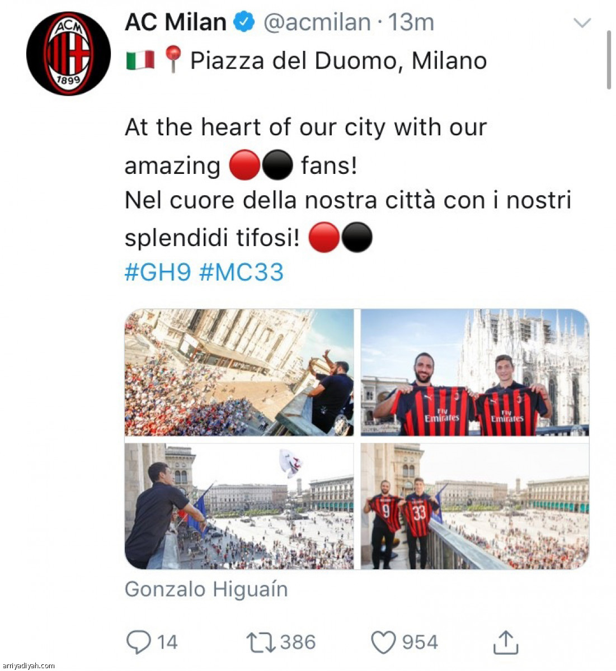This screenshot has width=616, height=671.
Task: Click the vertical scrollbar thumb
Action: (609, 60)
